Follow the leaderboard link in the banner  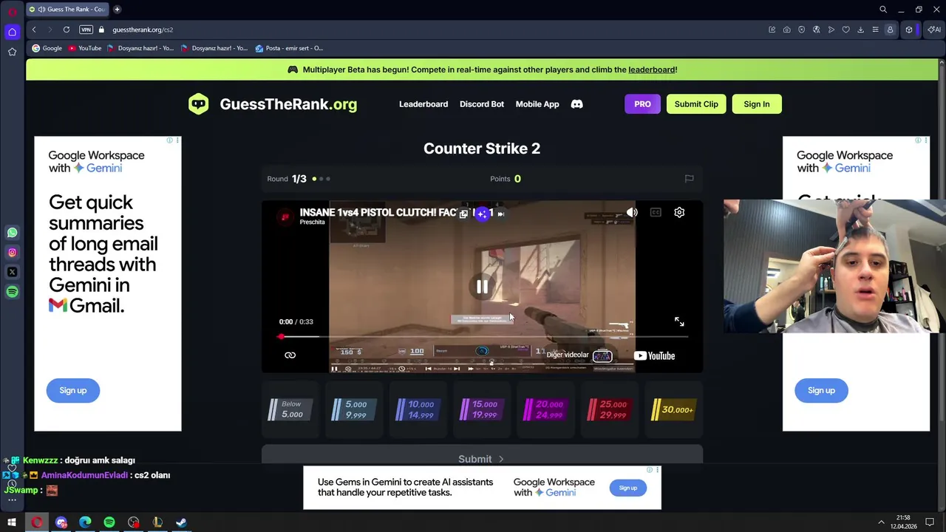(x=651, y=69)
